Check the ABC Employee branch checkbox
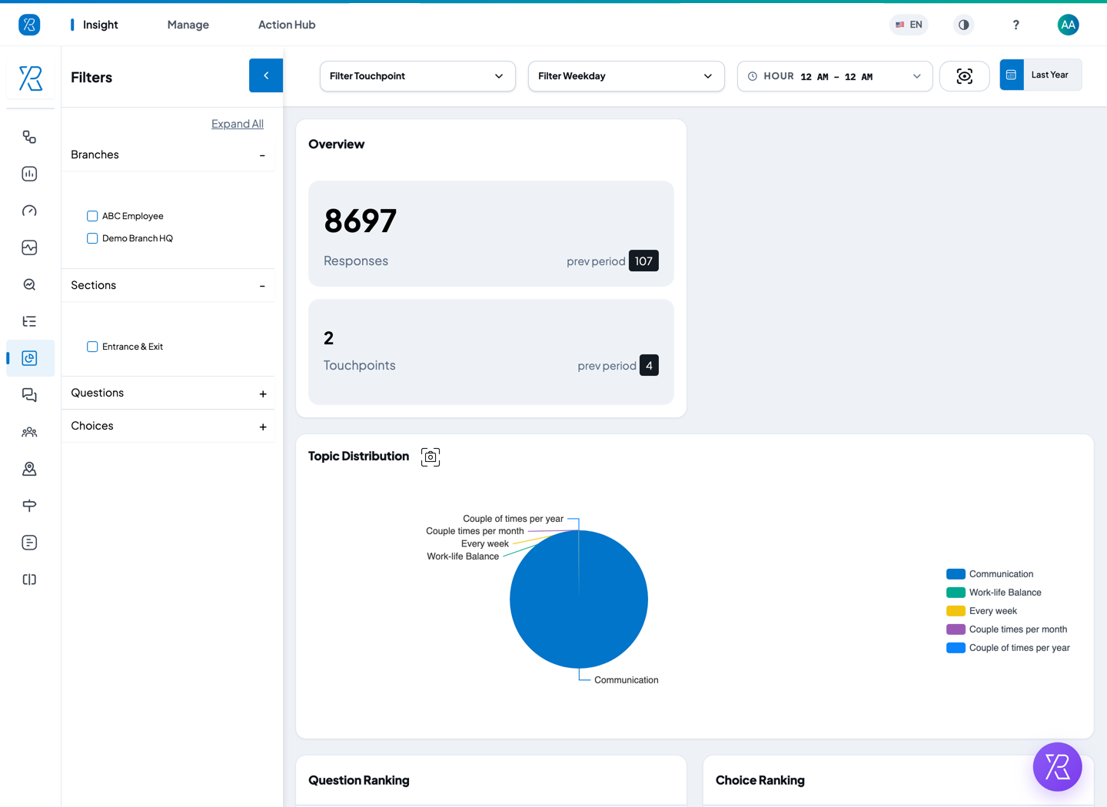 click(x=92, y=216)
